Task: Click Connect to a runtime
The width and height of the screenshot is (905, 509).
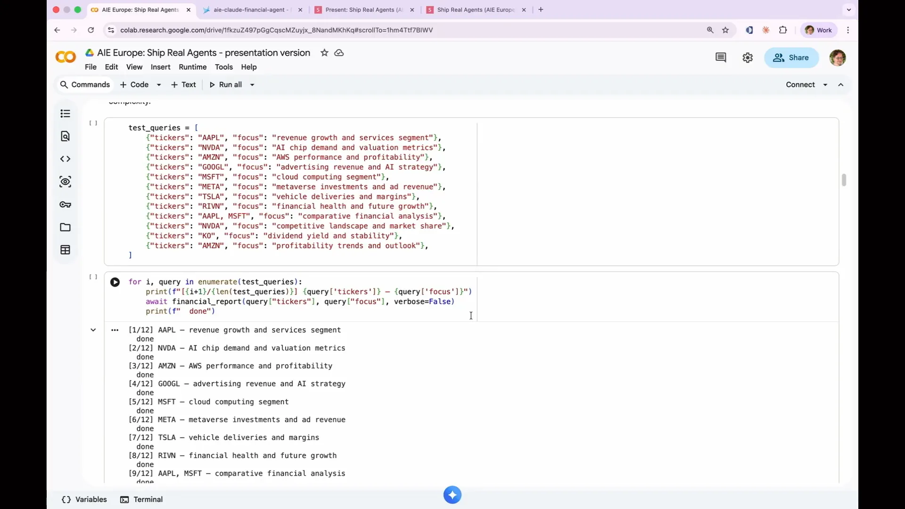Action: [800, 85]
